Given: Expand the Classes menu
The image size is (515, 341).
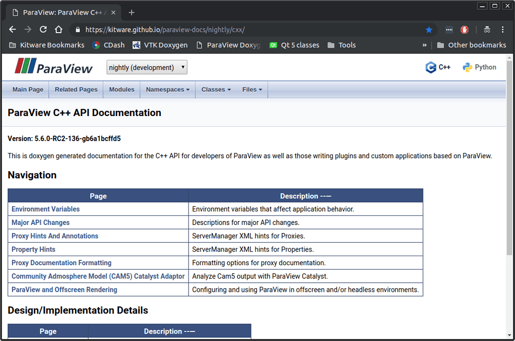Looking at the screenshot, I should pyautogui.click(x=216, y=89).
